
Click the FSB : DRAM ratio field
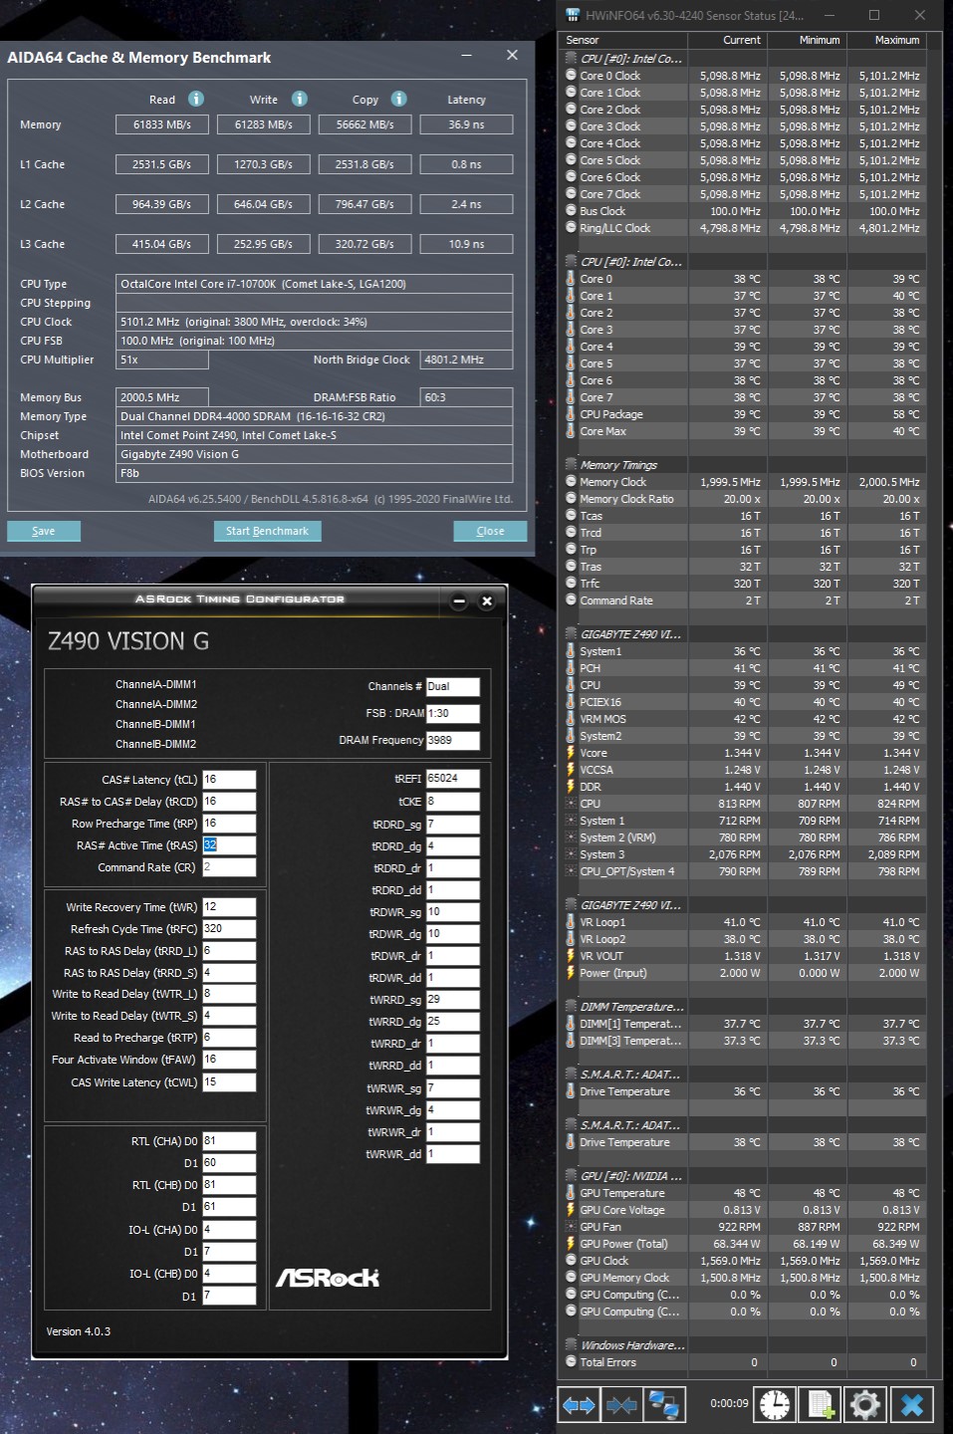pos(453,714)
